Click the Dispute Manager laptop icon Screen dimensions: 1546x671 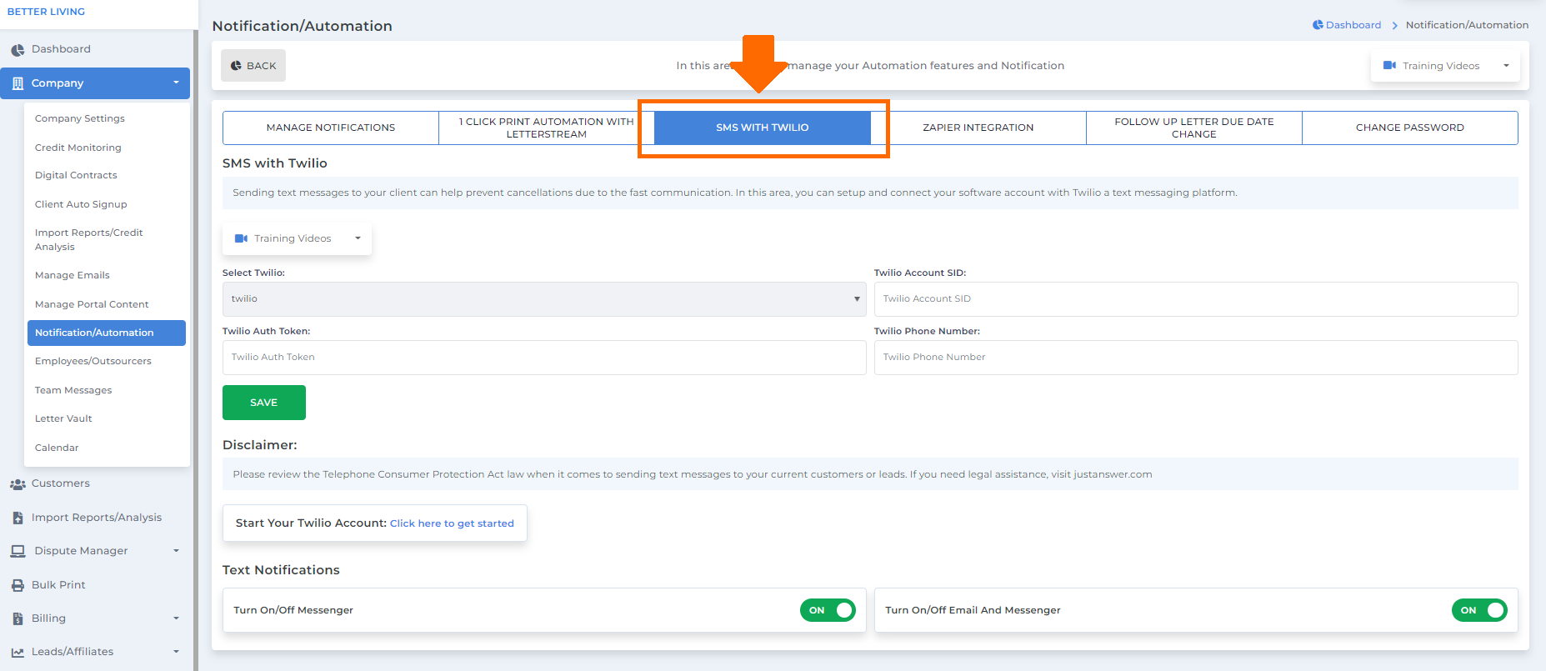[18, 551]
